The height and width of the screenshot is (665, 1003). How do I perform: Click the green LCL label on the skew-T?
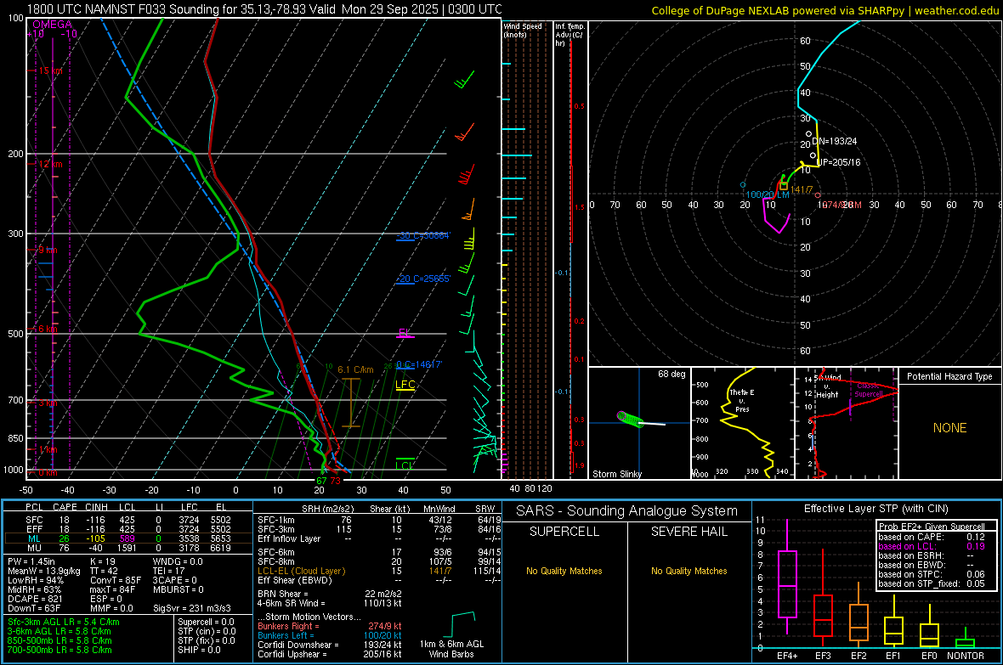[x=405, y=465]
